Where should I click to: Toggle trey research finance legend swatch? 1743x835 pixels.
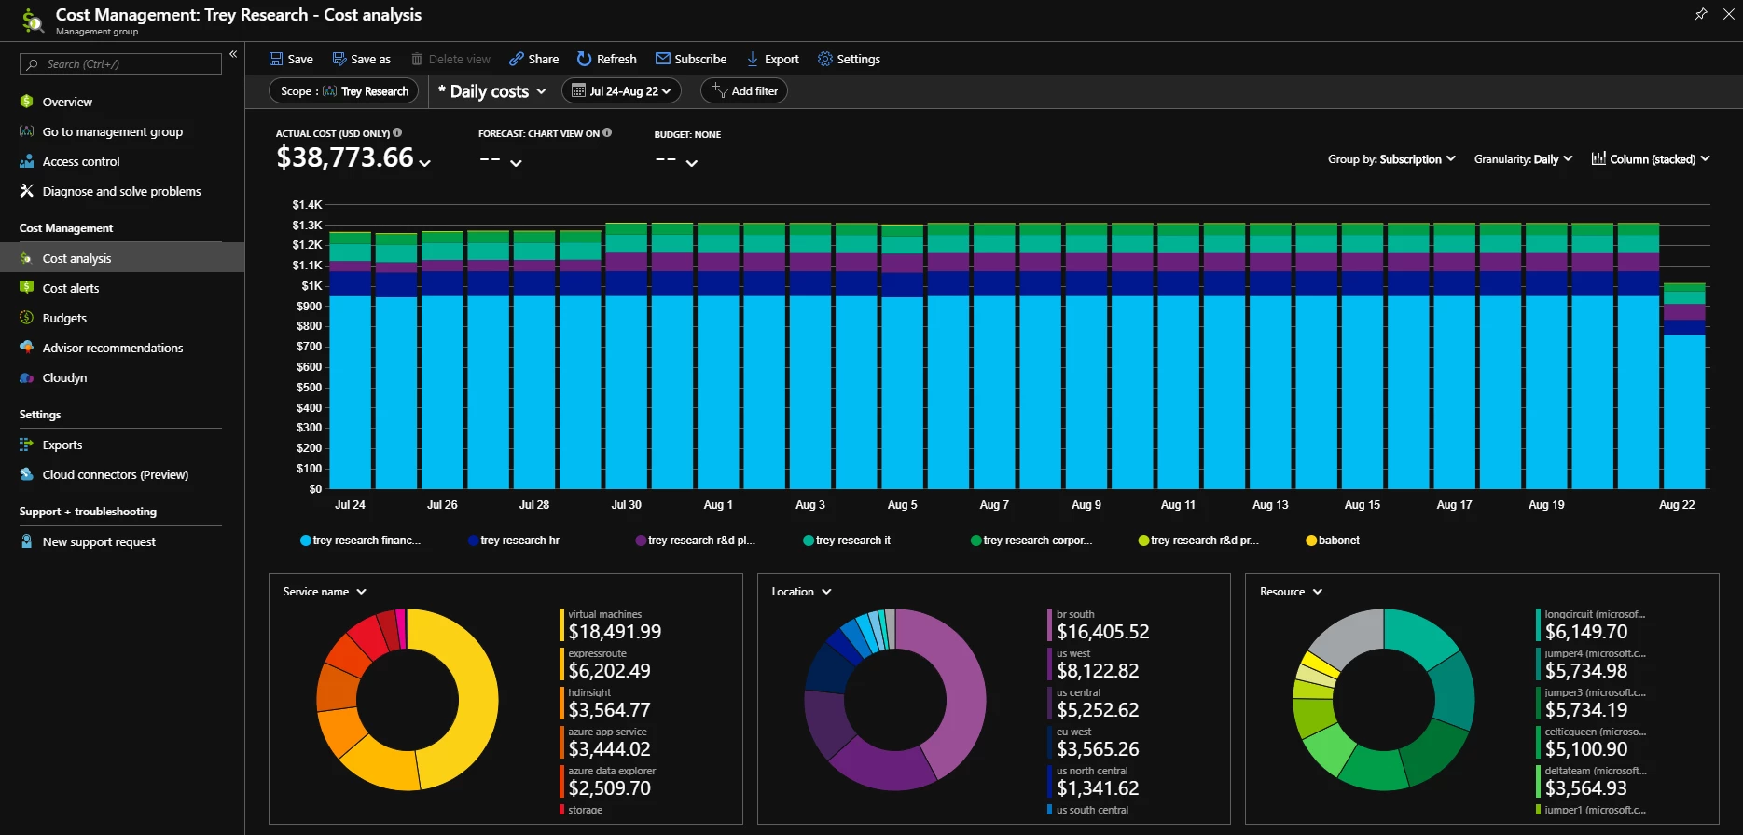306,541
